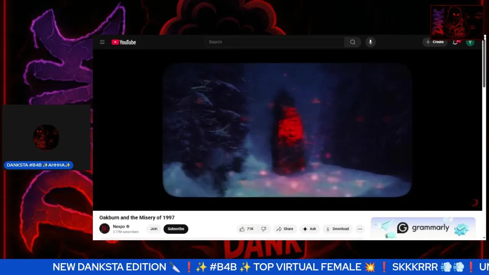Click the DANKSTA #B4B name label
This screenshot has height=275, width=489.
click(39, 165)
